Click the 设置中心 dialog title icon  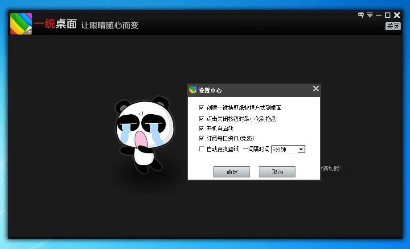pos(193,90)
